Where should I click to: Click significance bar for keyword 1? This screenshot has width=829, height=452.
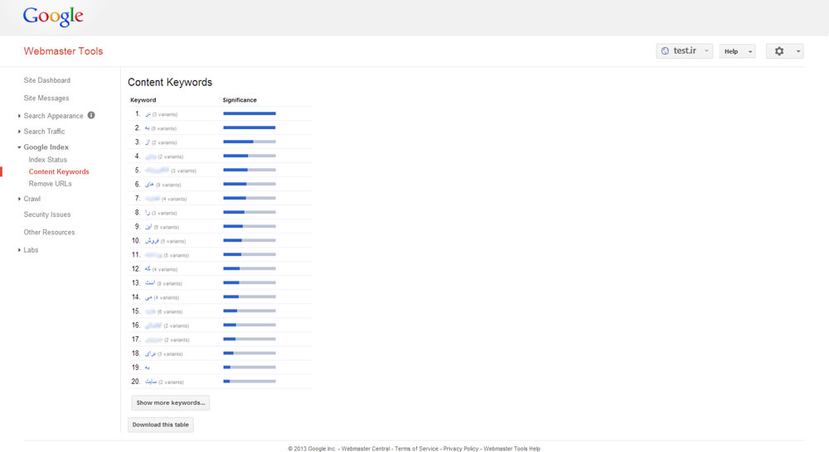coord(250,113)
